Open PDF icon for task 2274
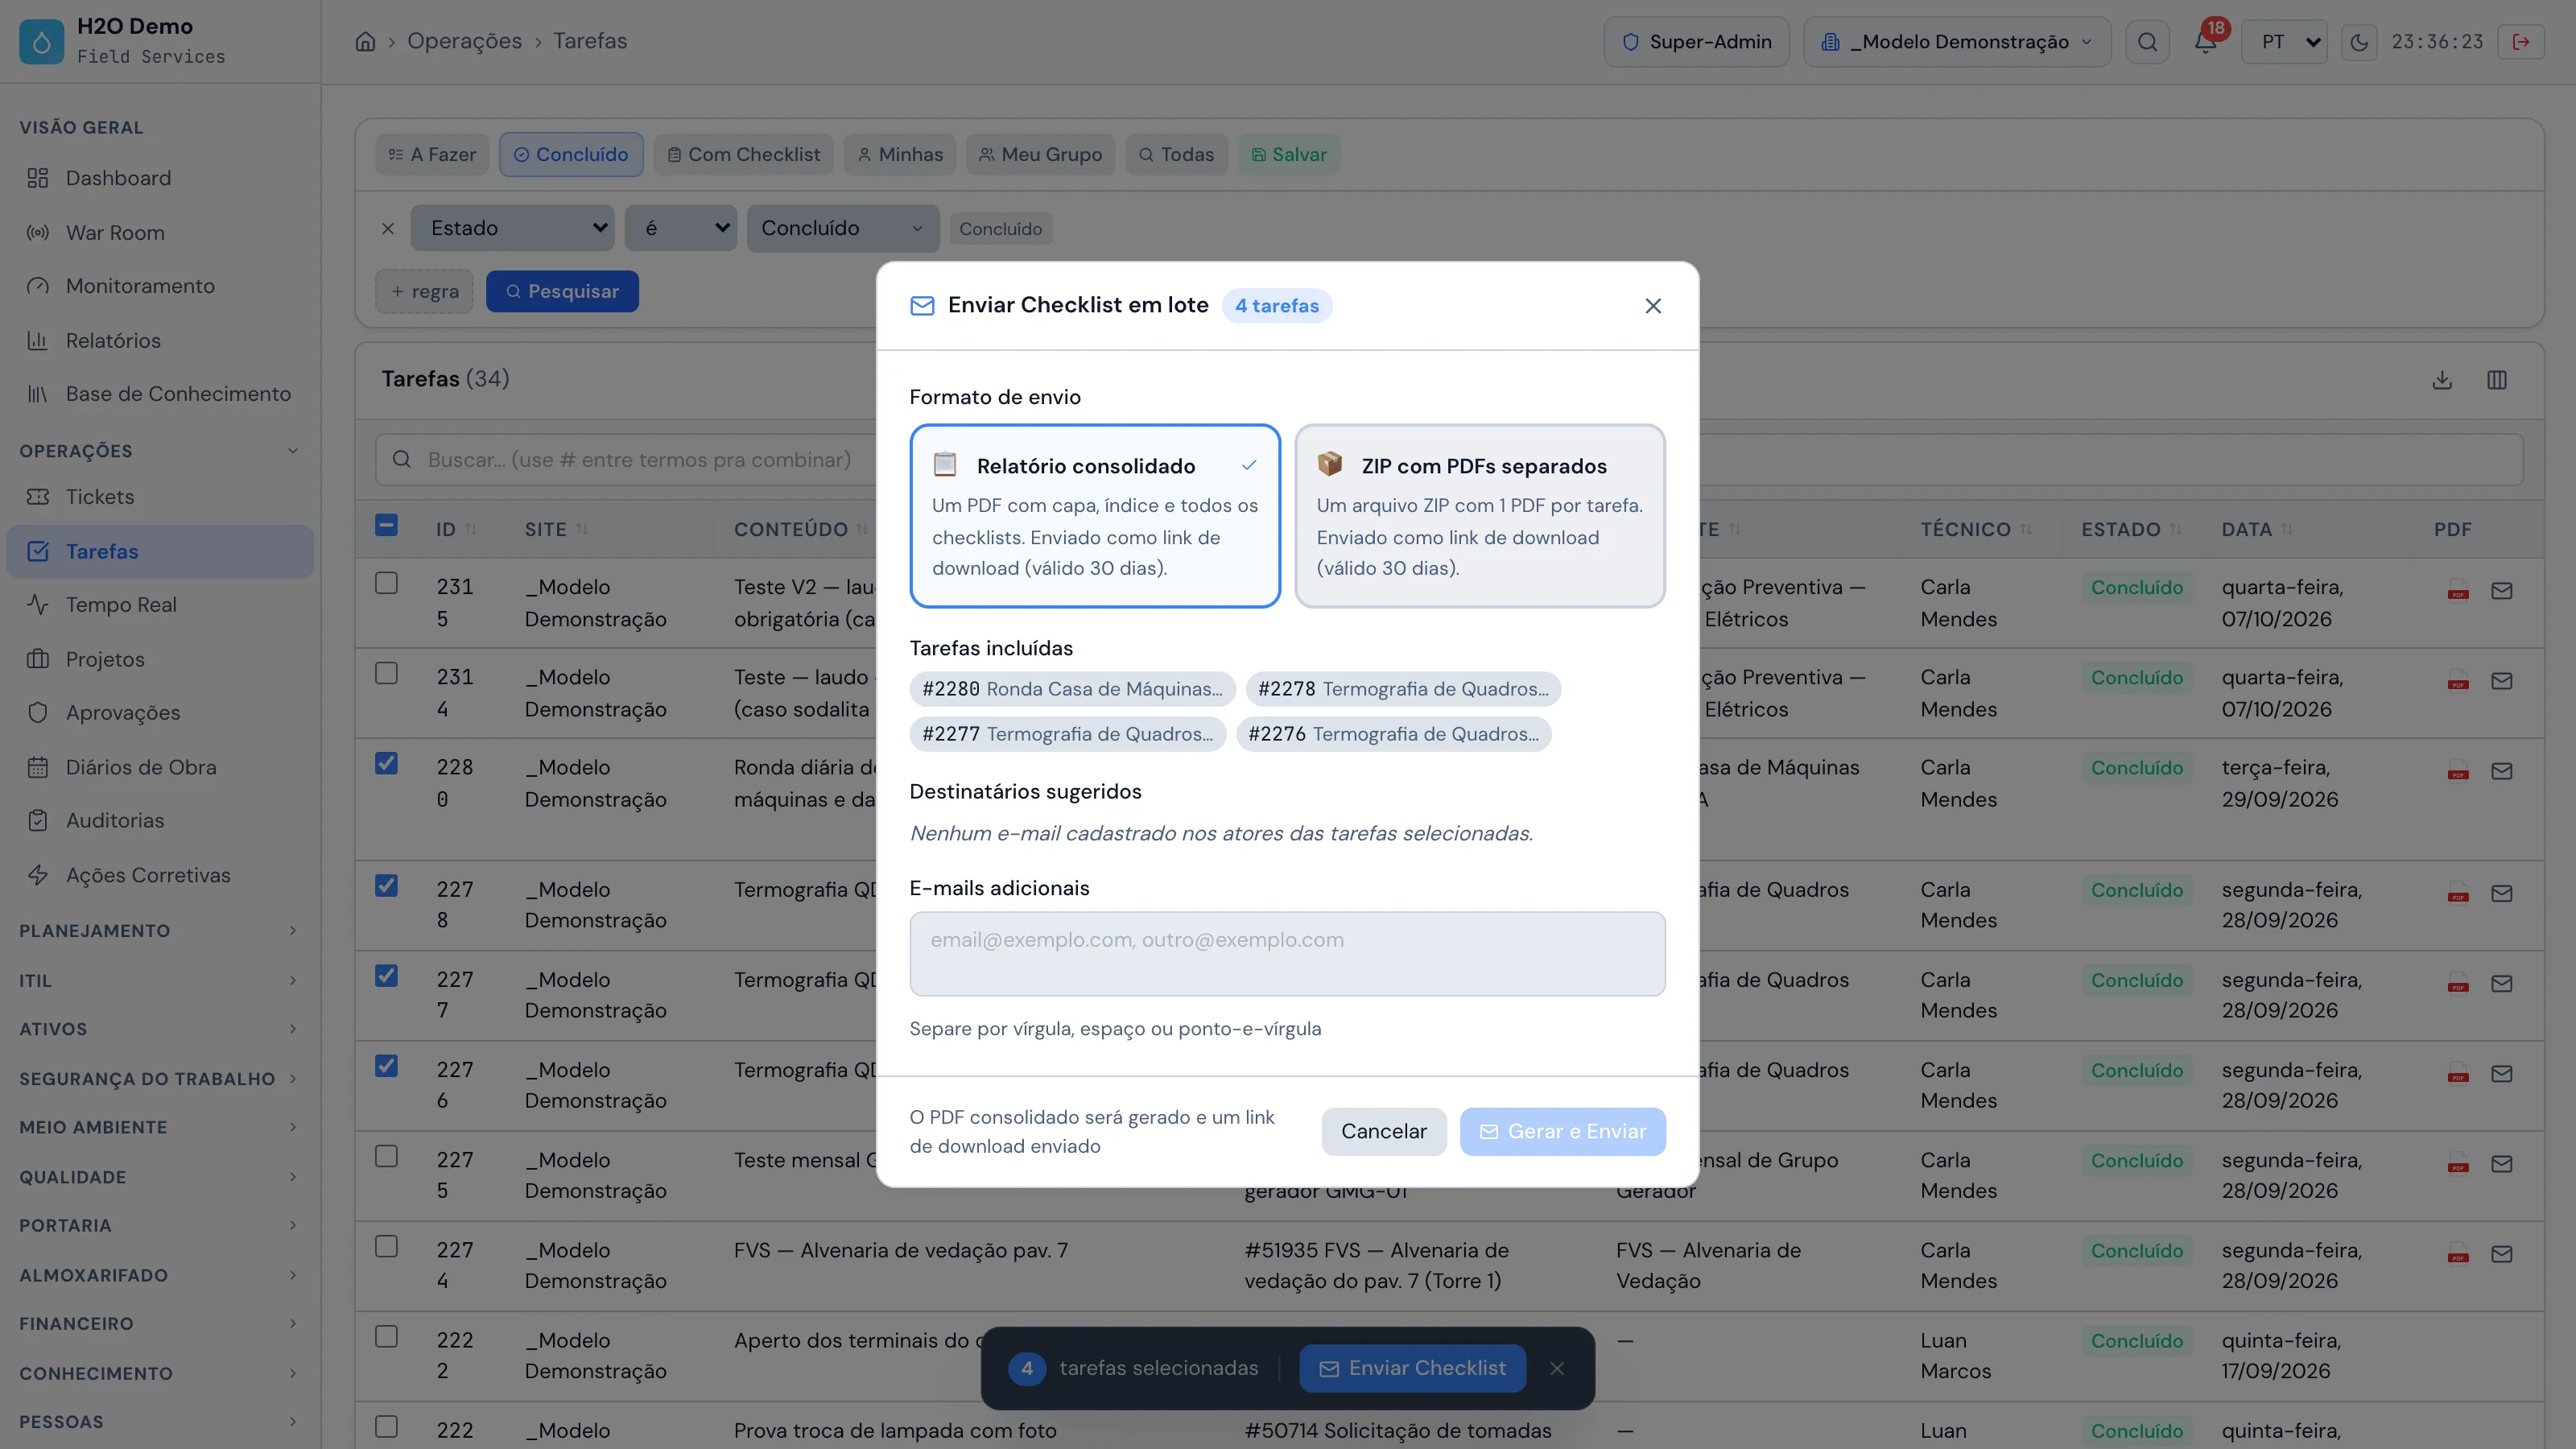Viewport: 2576px width, 1449px height. [x=2457, y=1254]
